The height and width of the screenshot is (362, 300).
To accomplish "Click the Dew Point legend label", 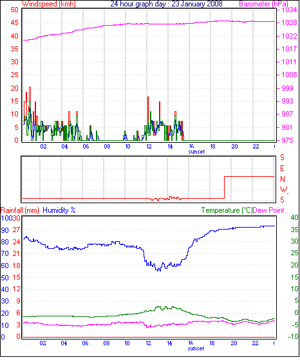I will (268, 210).
